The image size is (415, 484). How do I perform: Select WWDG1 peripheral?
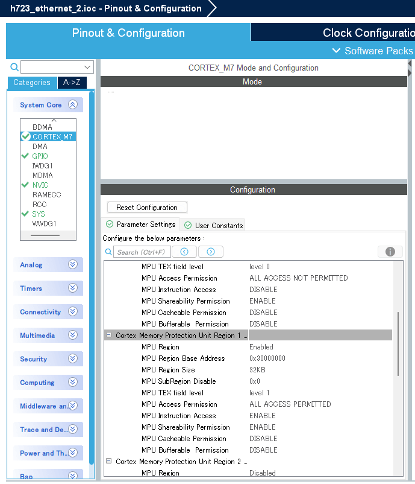click(45, 224)
